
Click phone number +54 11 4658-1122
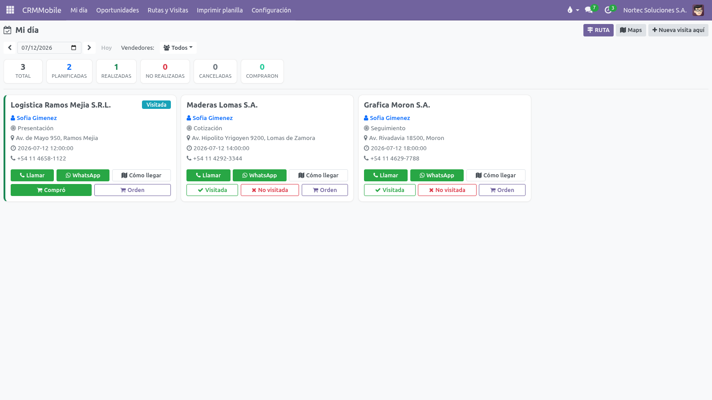[x=41, y=158]
